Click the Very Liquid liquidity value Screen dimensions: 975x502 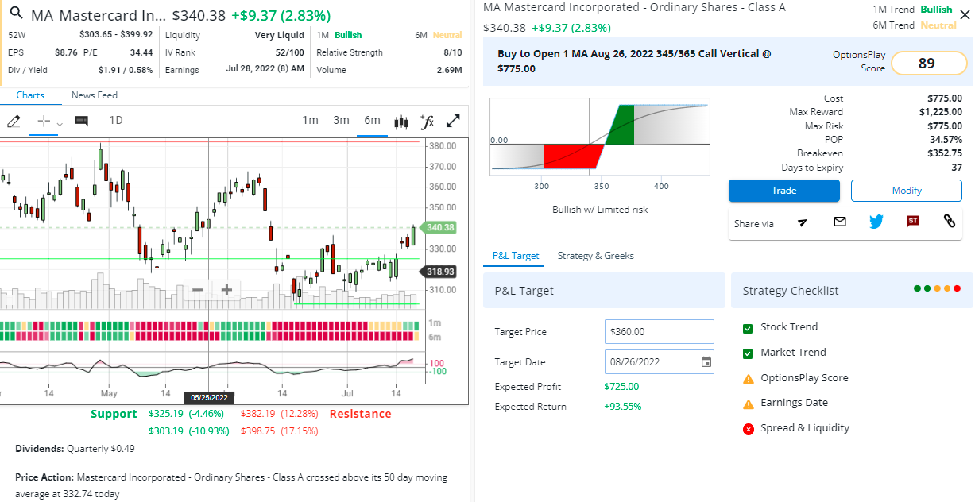[x=279, y=35]
